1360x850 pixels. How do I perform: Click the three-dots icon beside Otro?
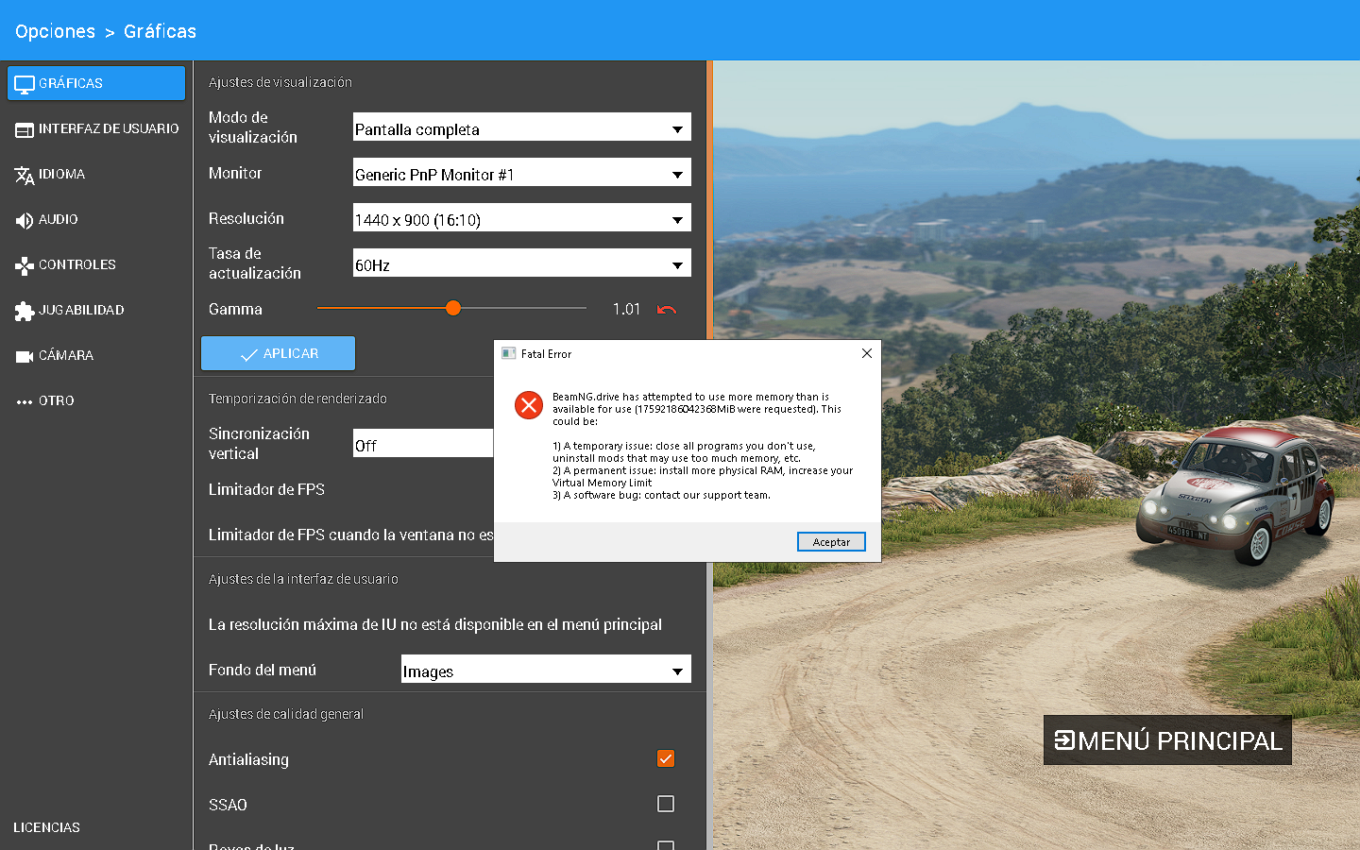point(25,401)
